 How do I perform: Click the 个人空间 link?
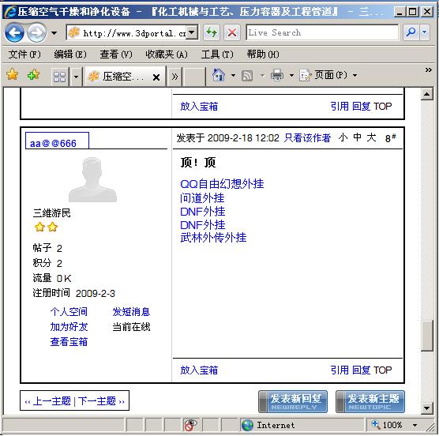click(x=69, y=312)
